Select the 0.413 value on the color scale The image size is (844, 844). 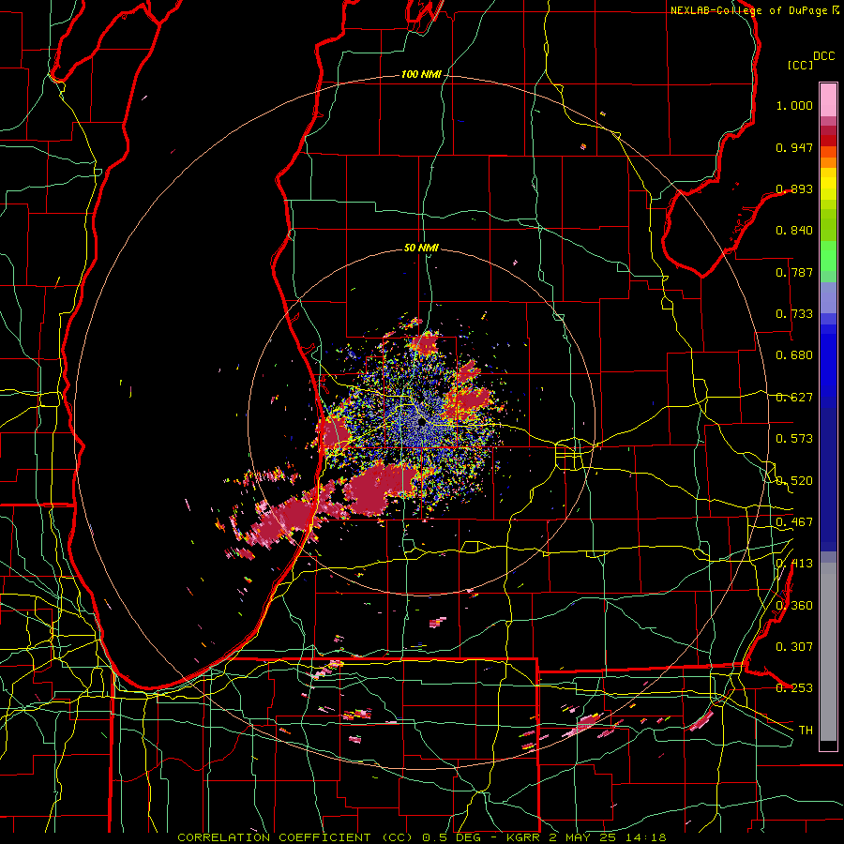(x=794, y=564)
